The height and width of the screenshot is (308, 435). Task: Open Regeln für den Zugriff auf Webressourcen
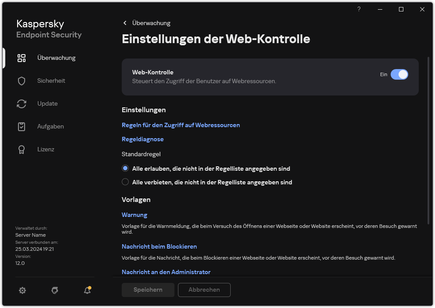(x=181, y=125)
